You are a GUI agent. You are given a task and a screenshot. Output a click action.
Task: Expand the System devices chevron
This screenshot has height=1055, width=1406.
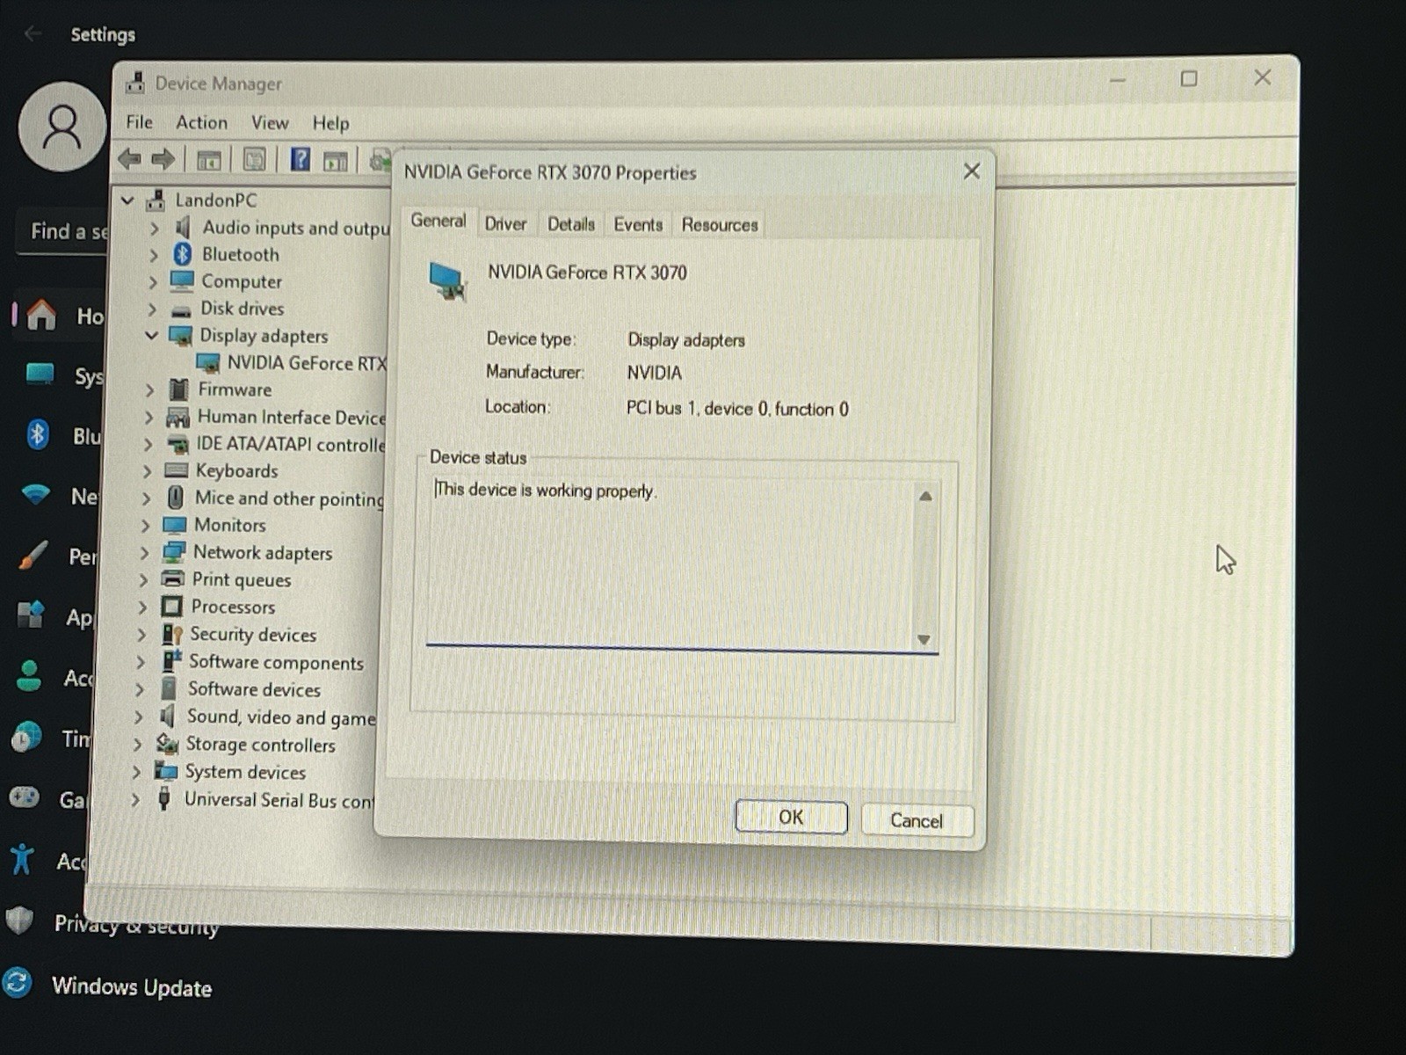pyautogui.click(x=136, y=772)
